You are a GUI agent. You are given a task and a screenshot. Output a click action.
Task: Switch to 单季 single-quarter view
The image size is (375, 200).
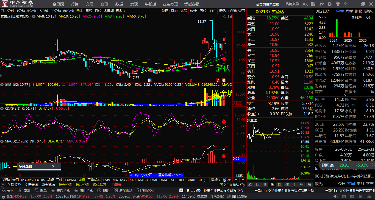point(340,11)
